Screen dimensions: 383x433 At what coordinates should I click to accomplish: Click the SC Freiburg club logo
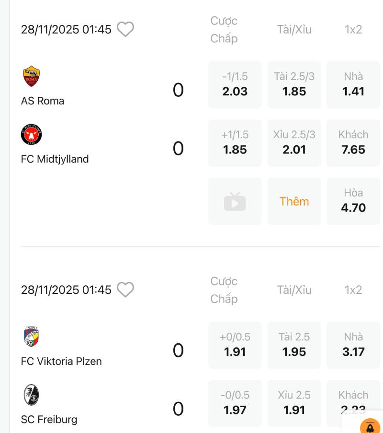[32, 395]
